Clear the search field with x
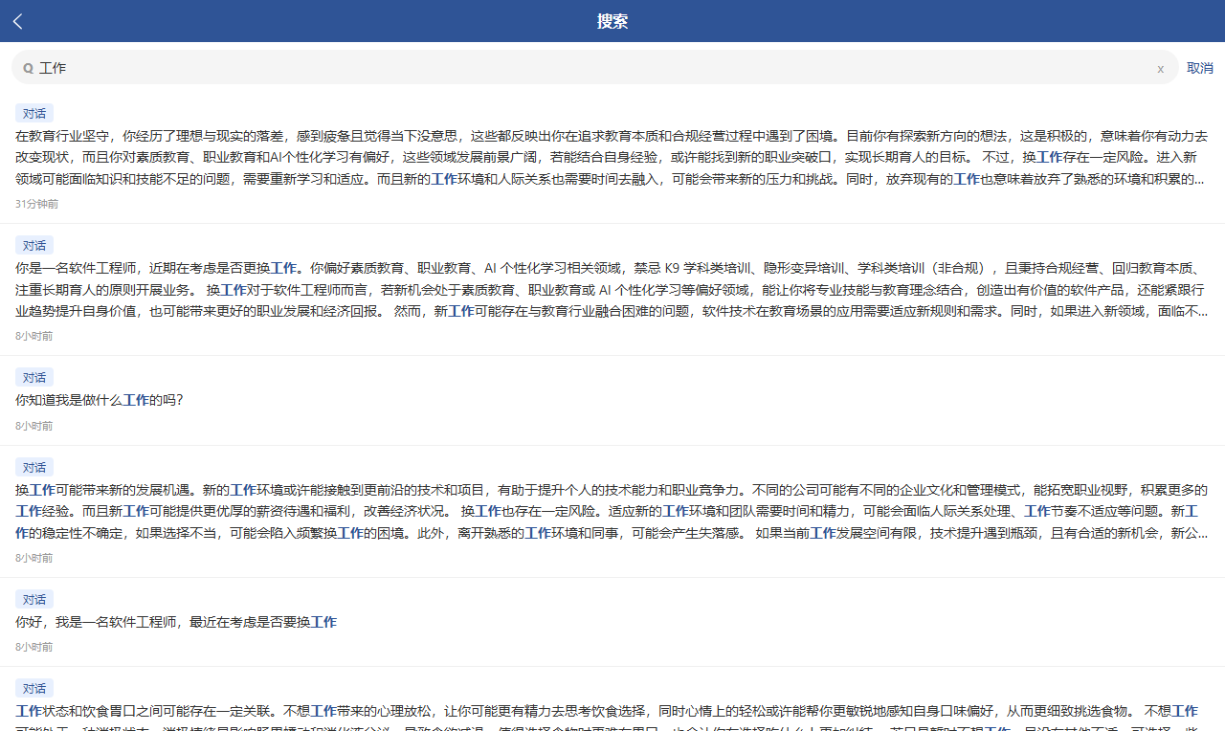 coord(1161,68)
